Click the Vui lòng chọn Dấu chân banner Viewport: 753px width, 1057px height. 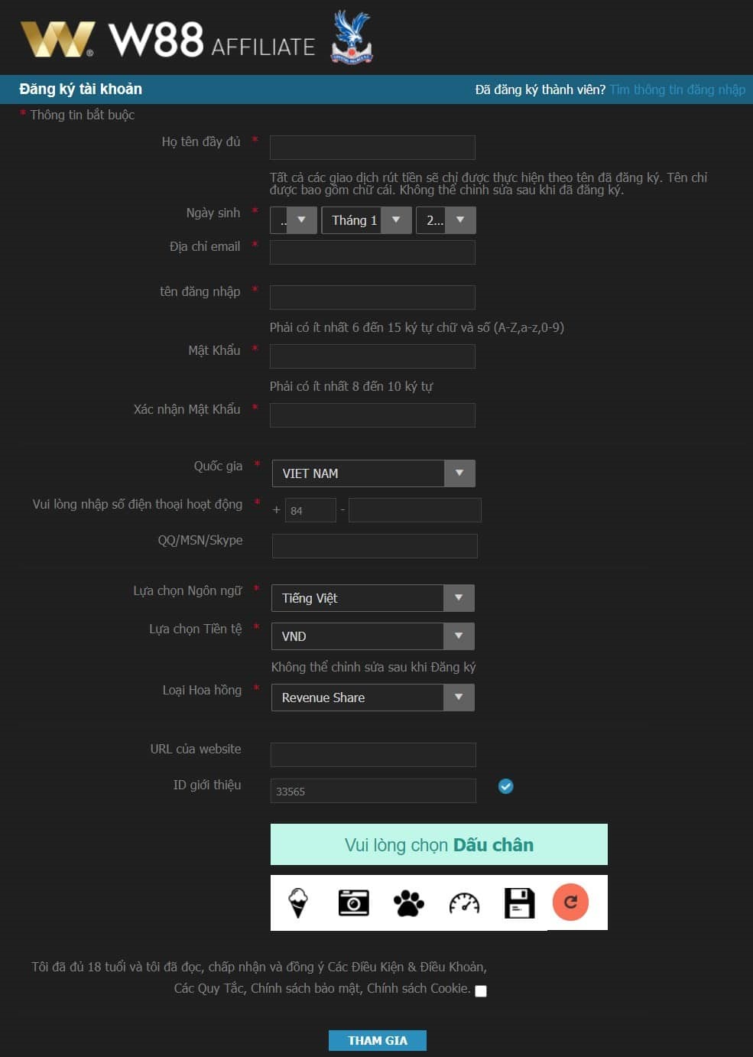click(x=439, y=844)
